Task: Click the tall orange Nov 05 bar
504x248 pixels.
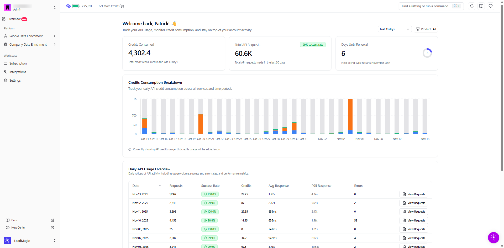Action: click(350, 115)
